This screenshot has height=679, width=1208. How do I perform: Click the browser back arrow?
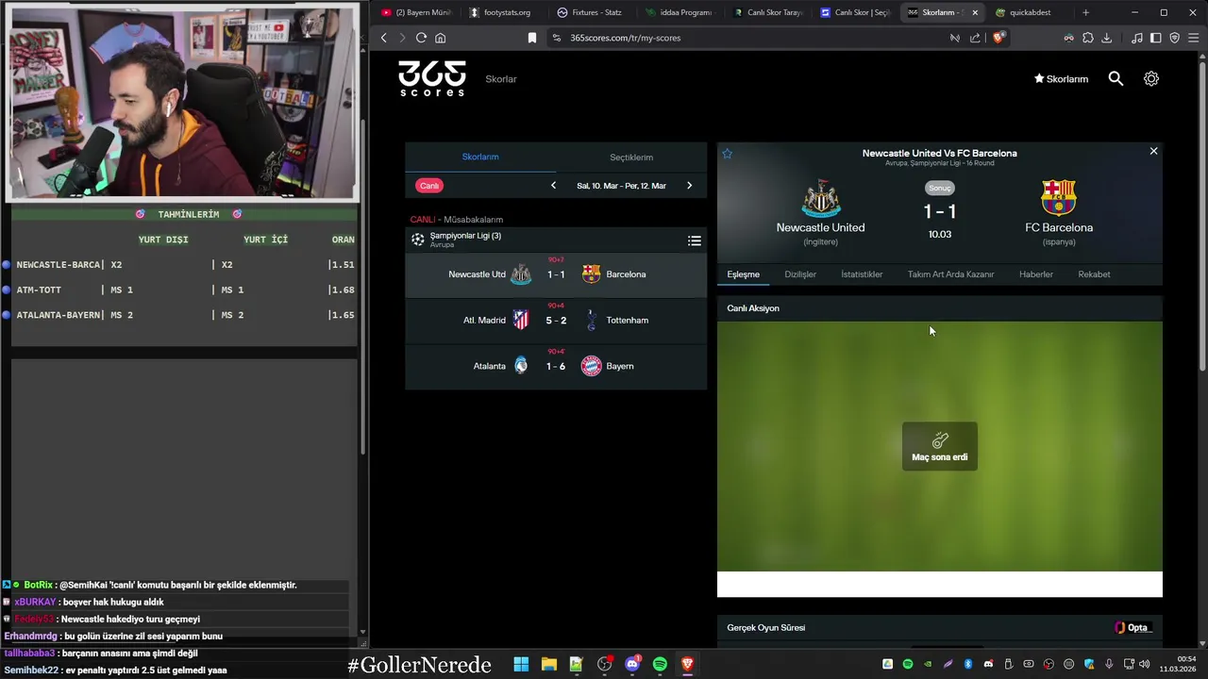coord(383,38)
